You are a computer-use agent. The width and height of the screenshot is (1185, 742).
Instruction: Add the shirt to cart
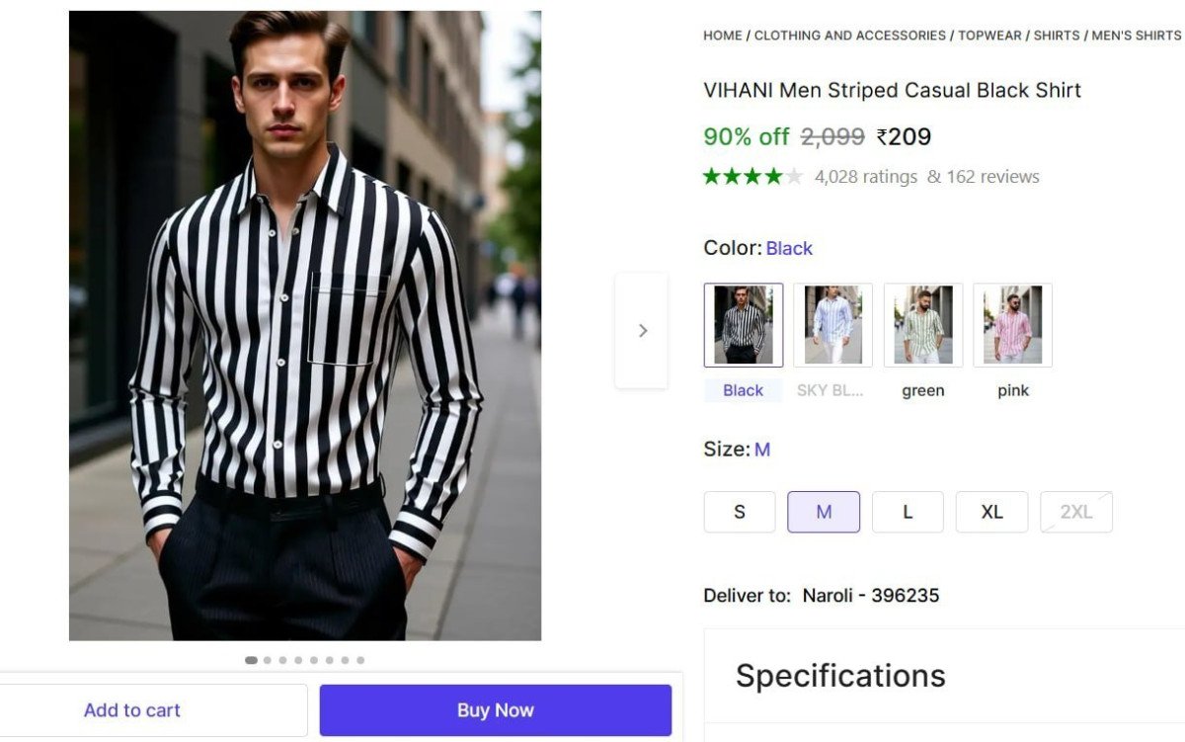pyautogui.click(x=132, y=710)
